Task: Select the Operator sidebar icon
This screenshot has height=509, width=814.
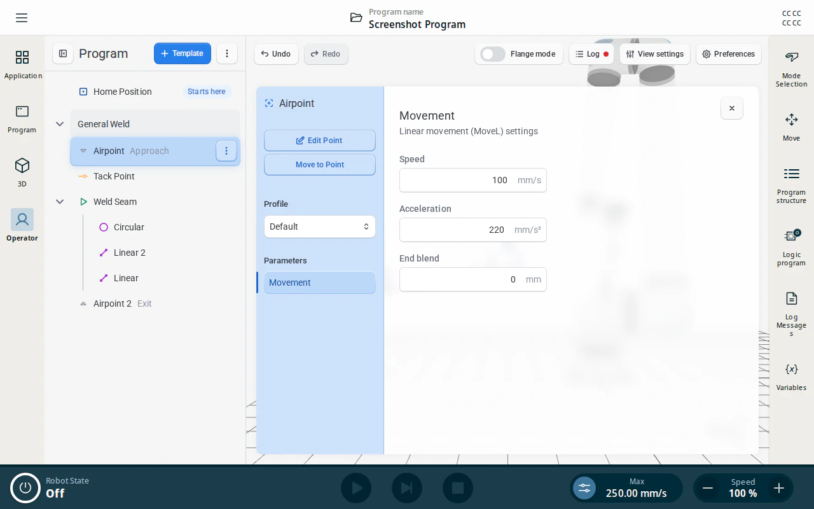Action: coord(22,225)
